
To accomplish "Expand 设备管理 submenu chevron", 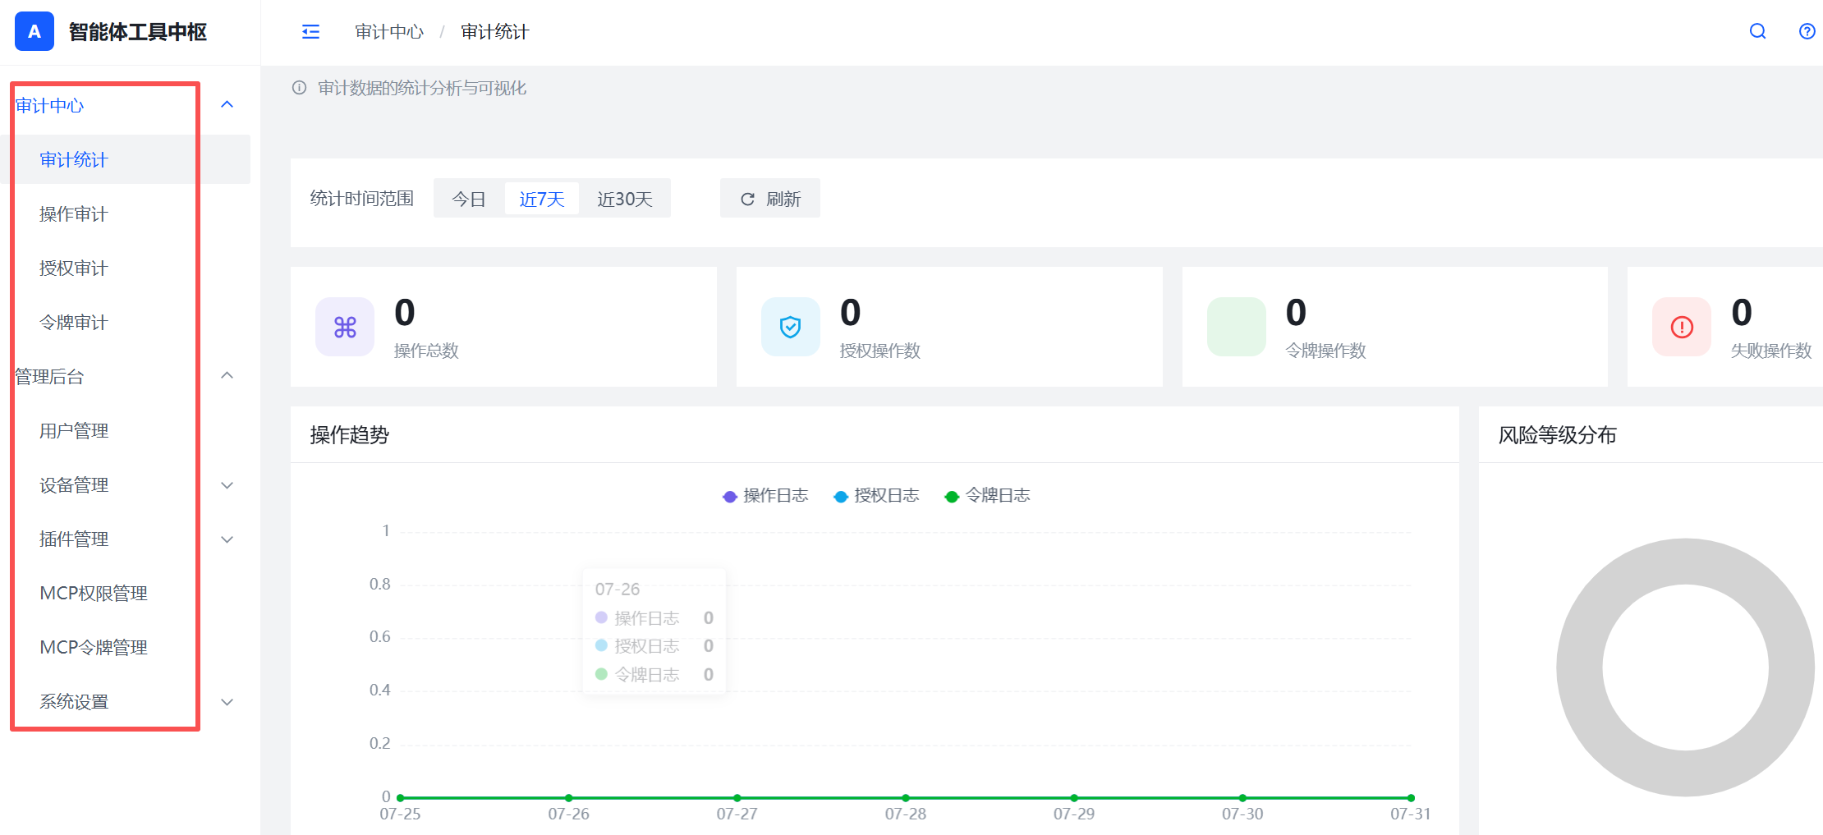I will 227,485.
